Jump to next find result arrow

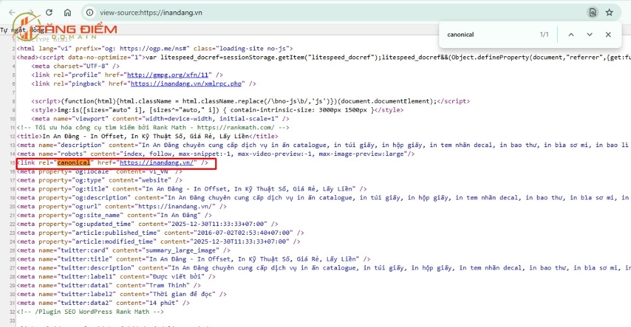pyautogui.click(x=589, y=35)
